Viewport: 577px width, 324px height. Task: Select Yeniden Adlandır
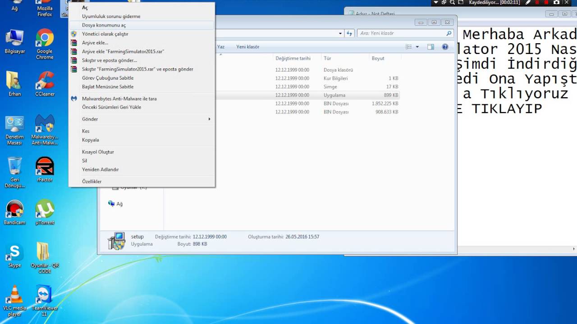click(x=142, y=170)
